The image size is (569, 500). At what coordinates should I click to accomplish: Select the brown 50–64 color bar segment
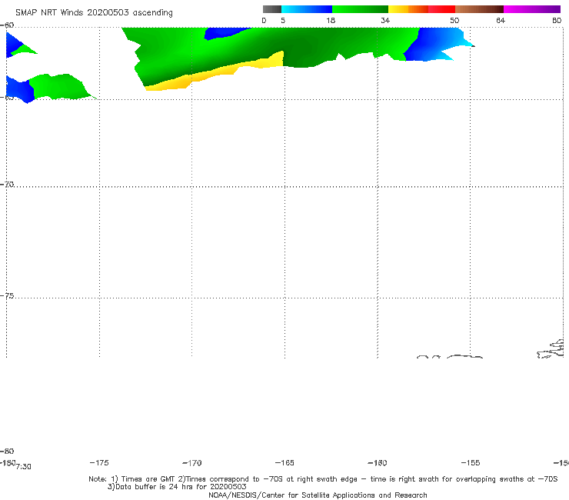[x=479, y=9]
